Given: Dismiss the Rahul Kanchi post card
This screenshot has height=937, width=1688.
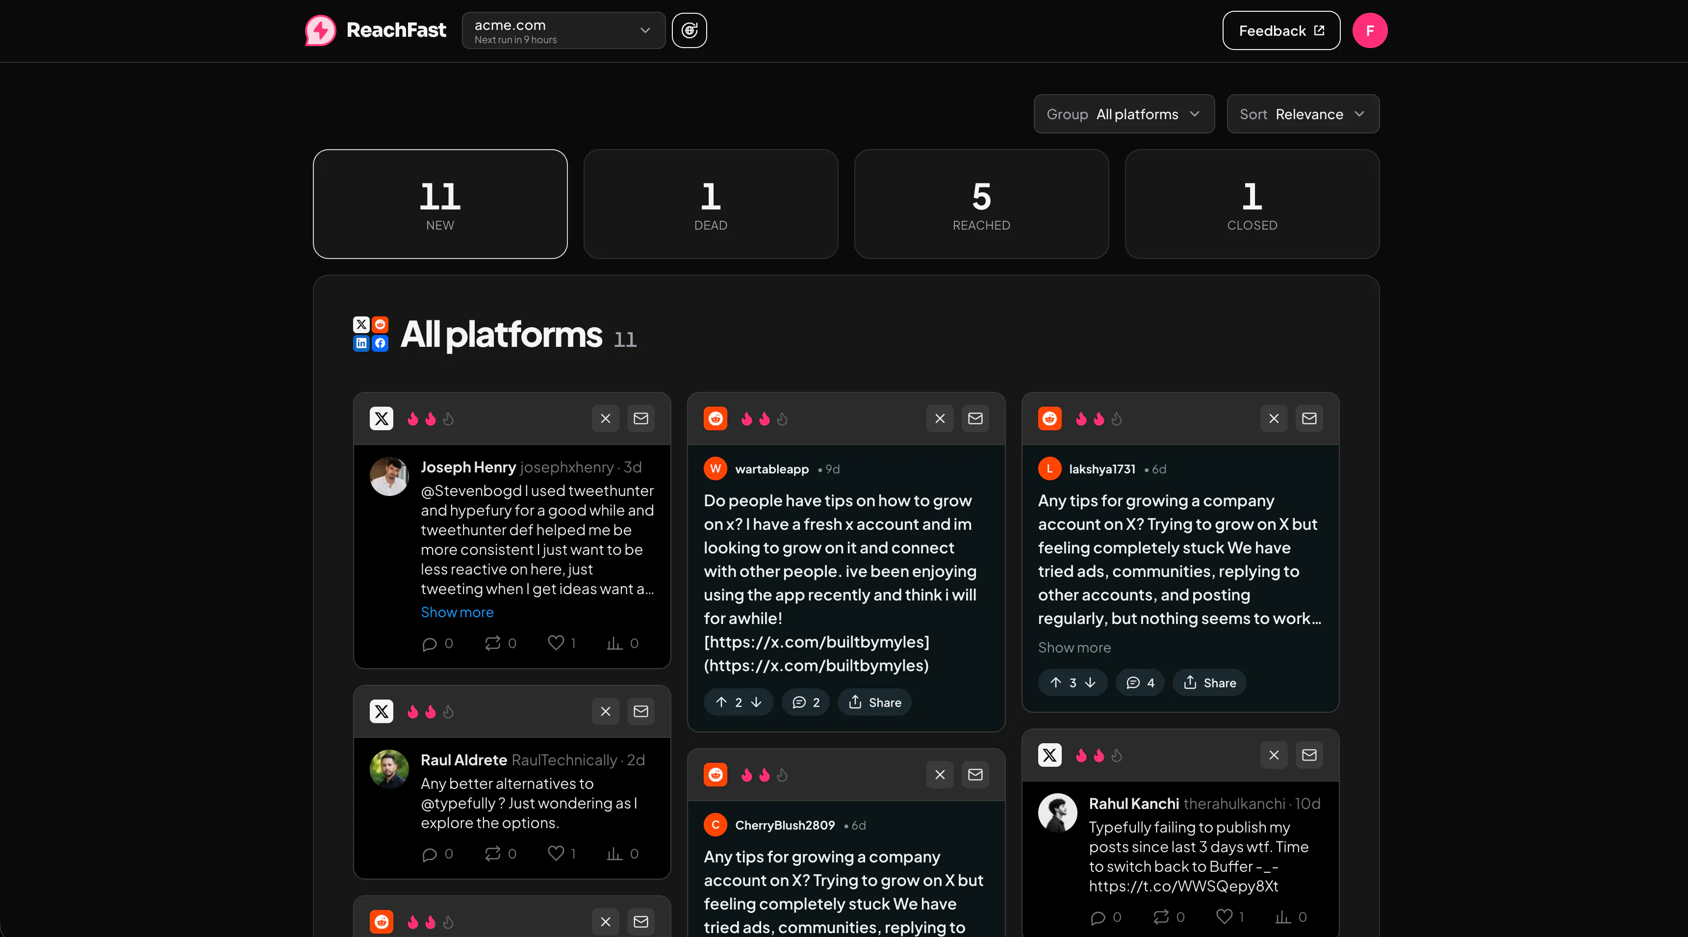Looking at the screenshot, I should tap(1274, 755).
